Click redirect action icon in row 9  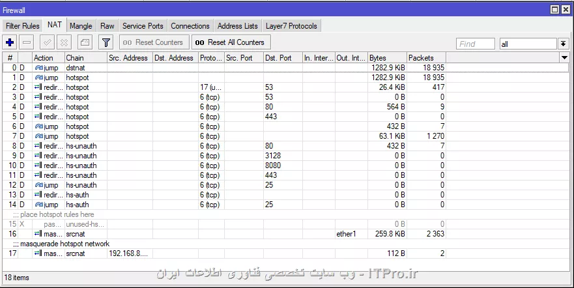click(x=38, y=156)
